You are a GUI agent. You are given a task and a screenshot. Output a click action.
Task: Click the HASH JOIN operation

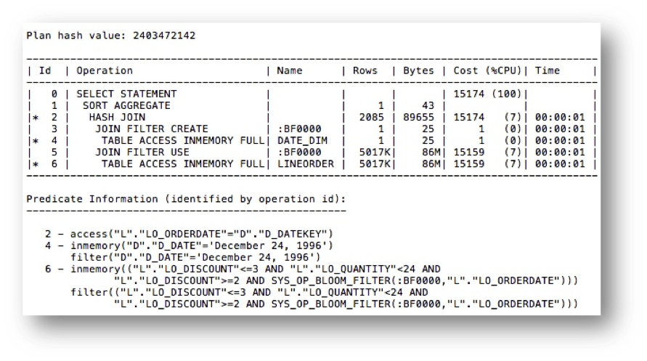117,117
